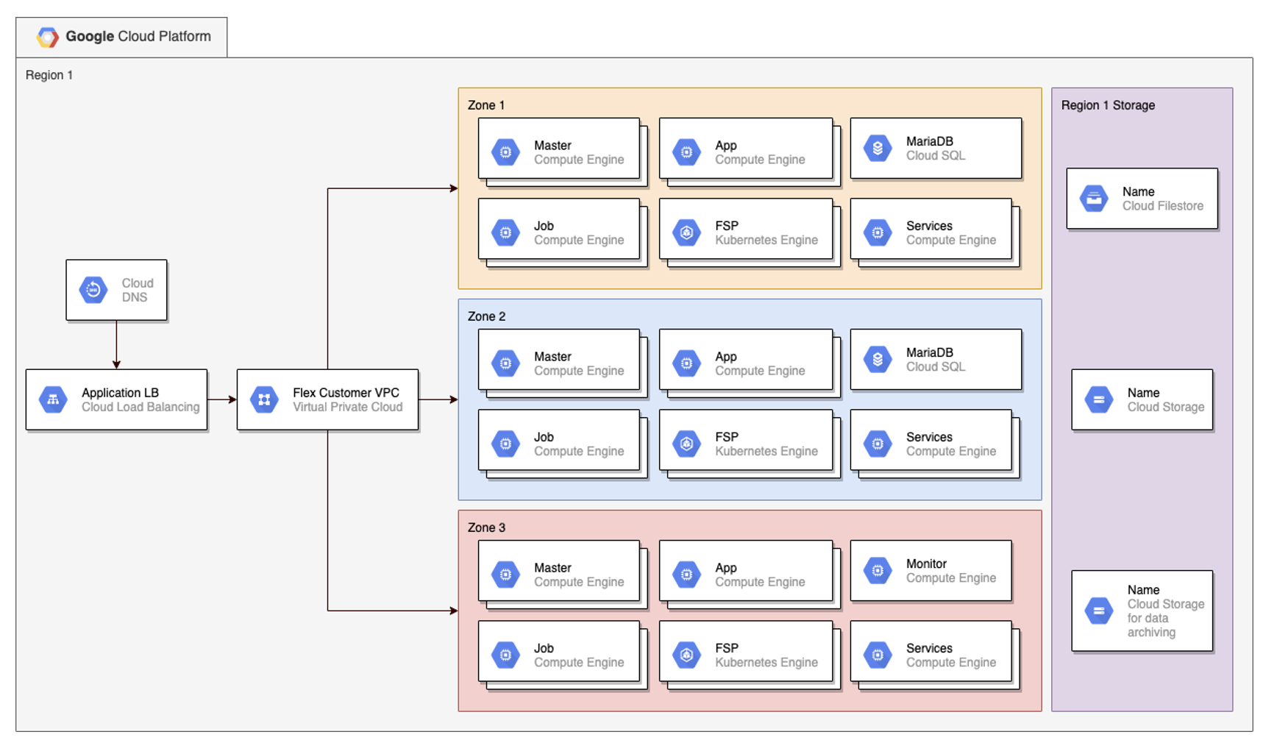This screenshot has height=743, width=1263.
Task: Select Zone 3 Services Compute Engine icon
Action: (x=878, y=655)
